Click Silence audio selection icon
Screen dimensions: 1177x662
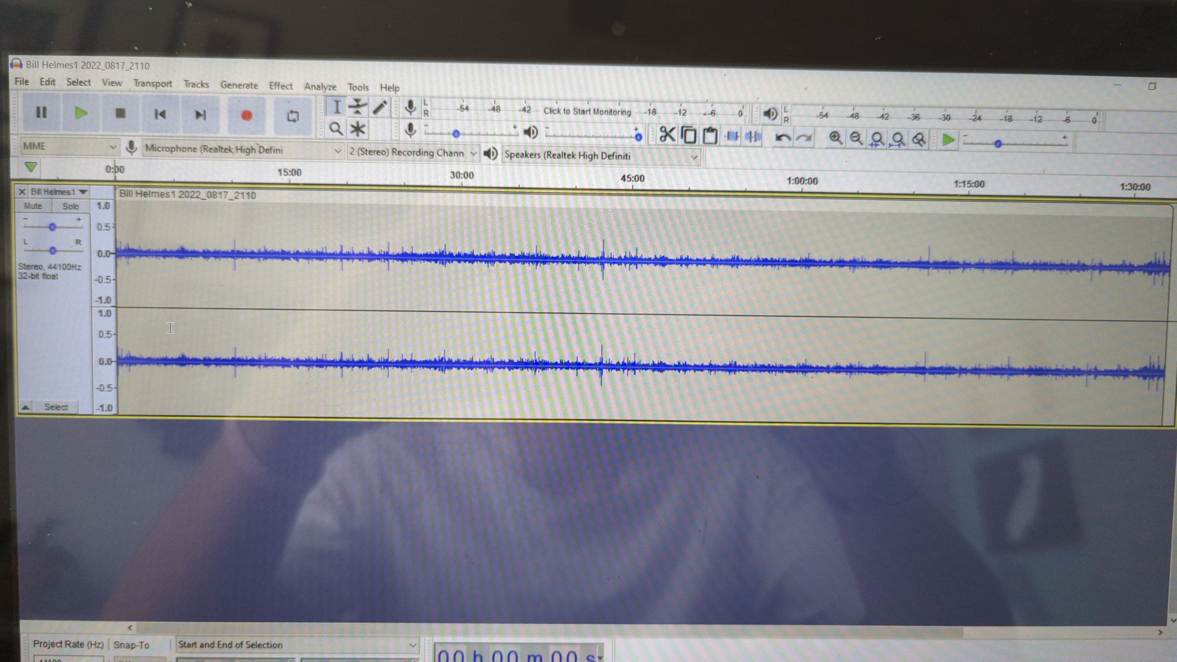[753, 137]
